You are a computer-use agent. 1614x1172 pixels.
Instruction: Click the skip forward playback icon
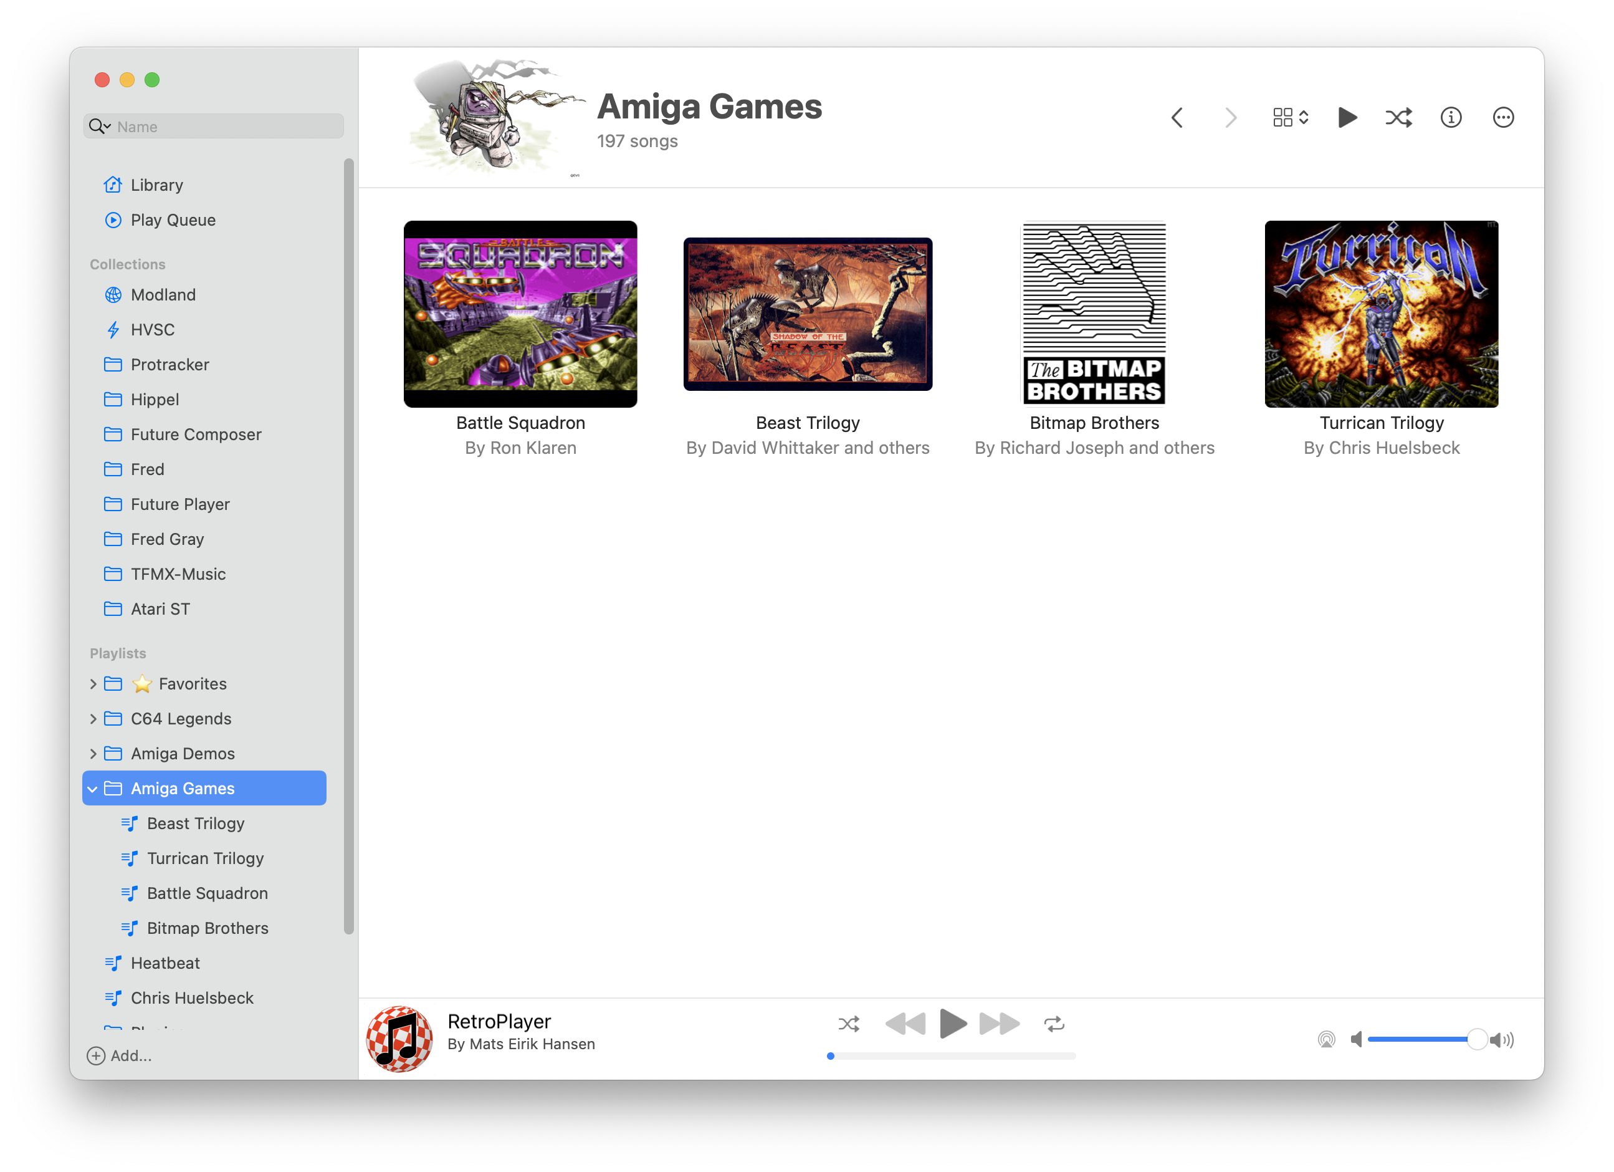coord(999,1023)
